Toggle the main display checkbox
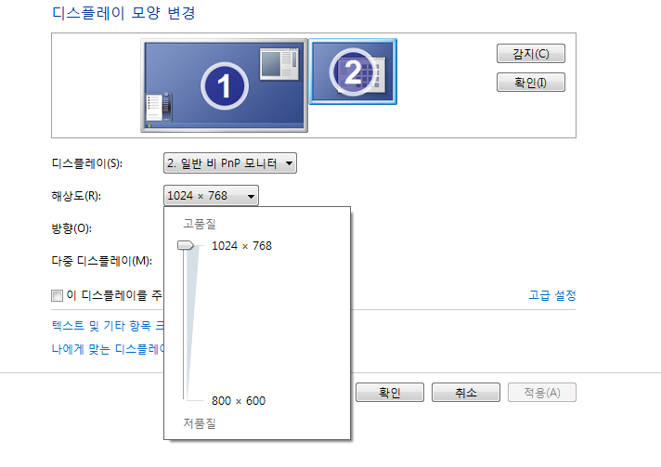The image size is (661, 467). click(x=57, y=295)
